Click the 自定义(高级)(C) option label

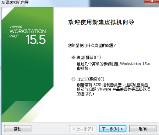(x=91, y=79)
